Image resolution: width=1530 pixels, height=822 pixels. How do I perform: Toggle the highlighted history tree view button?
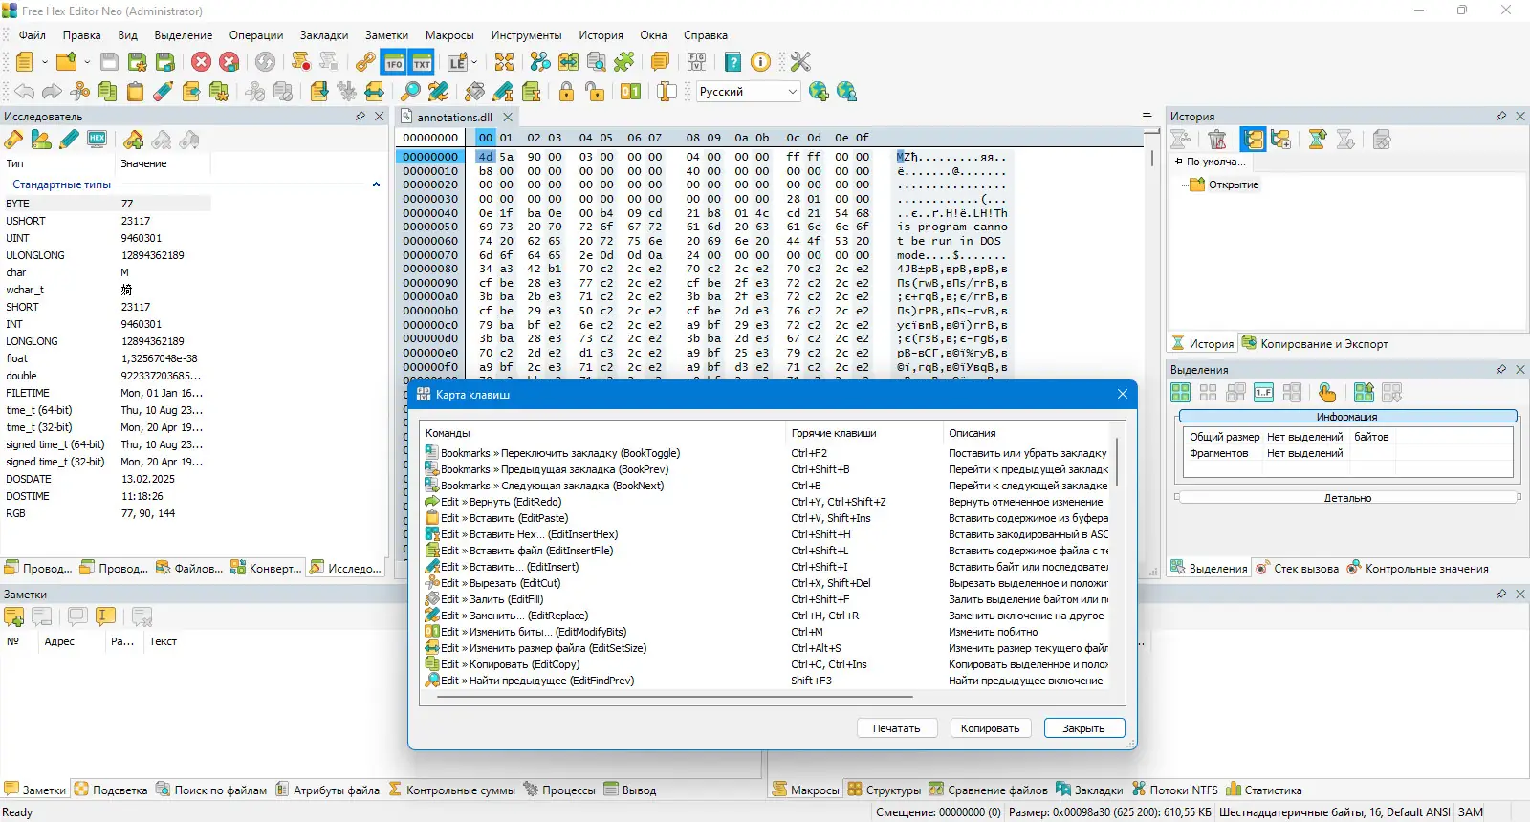coord(1253,140)
